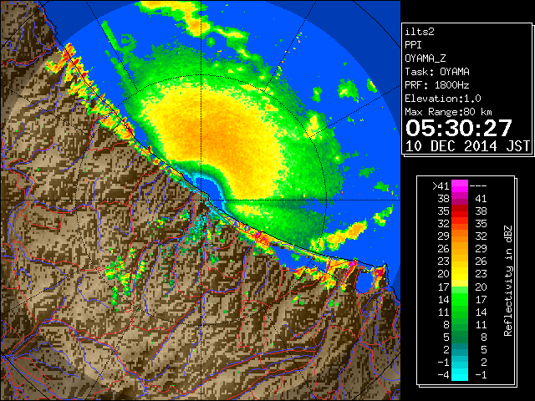Click the 'OYAMA_Z' product name
The height and width of the screenshot is (401, 535).
[x=425, y=58]
